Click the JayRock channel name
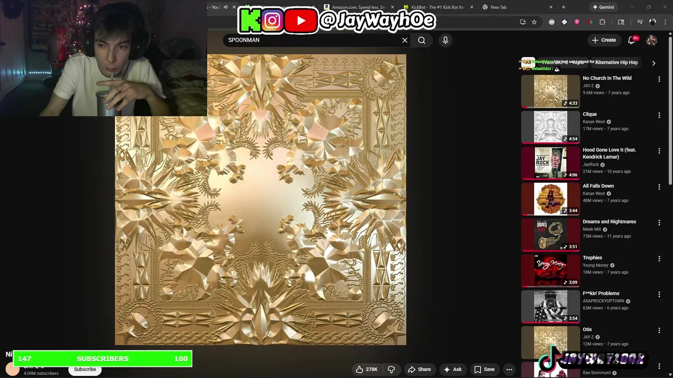The image size is (673, 378). tap(590, 165)
